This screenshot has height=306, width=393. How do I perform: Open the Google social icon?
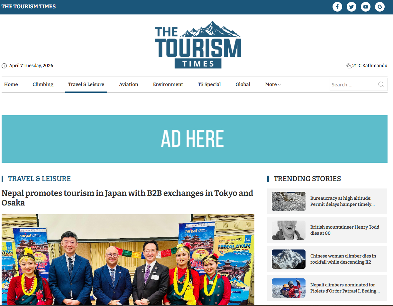point(380,7)
